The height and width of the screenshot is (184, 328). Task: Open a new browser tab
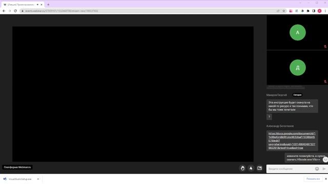[x=48, y=5]
